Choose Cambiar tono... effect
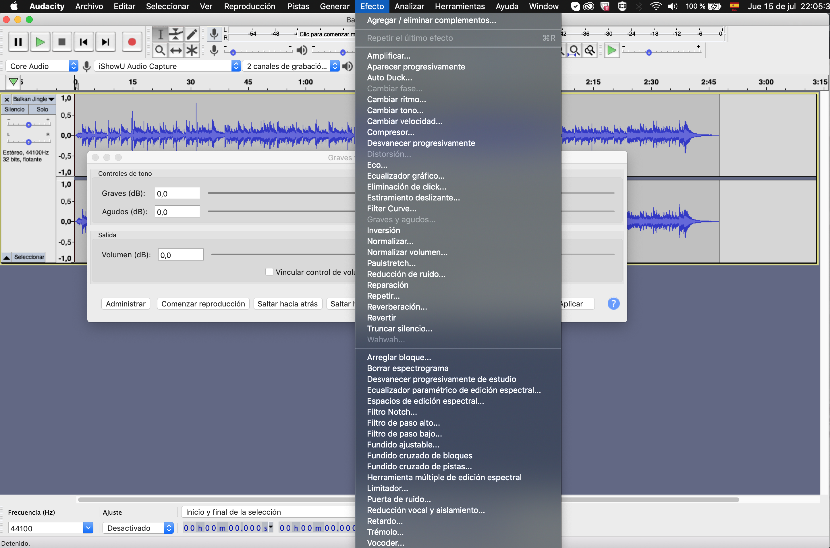 click(395, 111)
